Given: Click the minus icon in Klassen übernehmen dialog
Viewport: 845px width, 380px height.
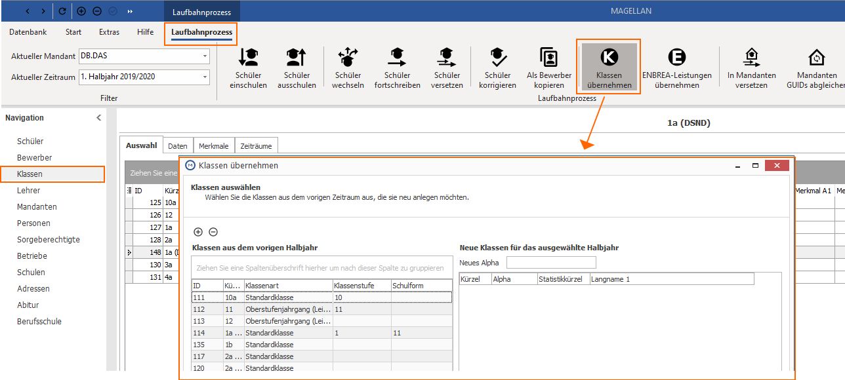Looking at the screenshot, I should 213,232.
